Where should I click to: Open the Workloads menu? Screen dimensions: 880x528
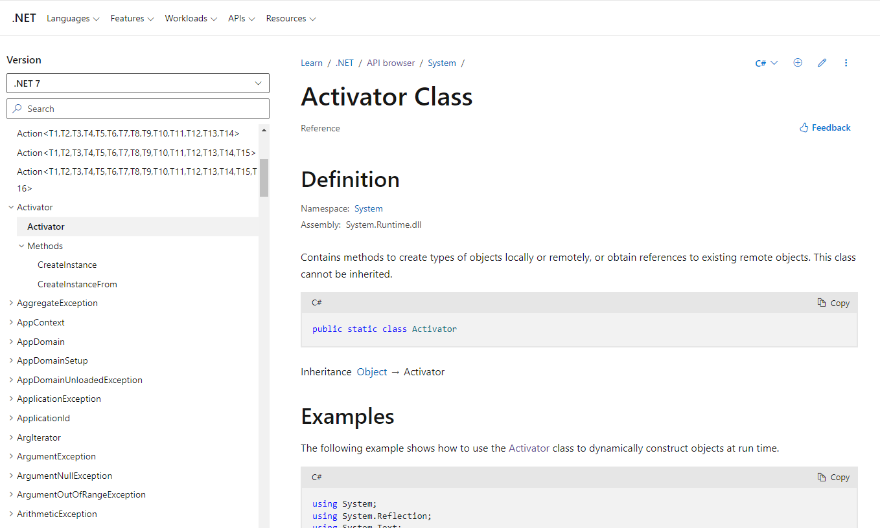tap(191, 18)
